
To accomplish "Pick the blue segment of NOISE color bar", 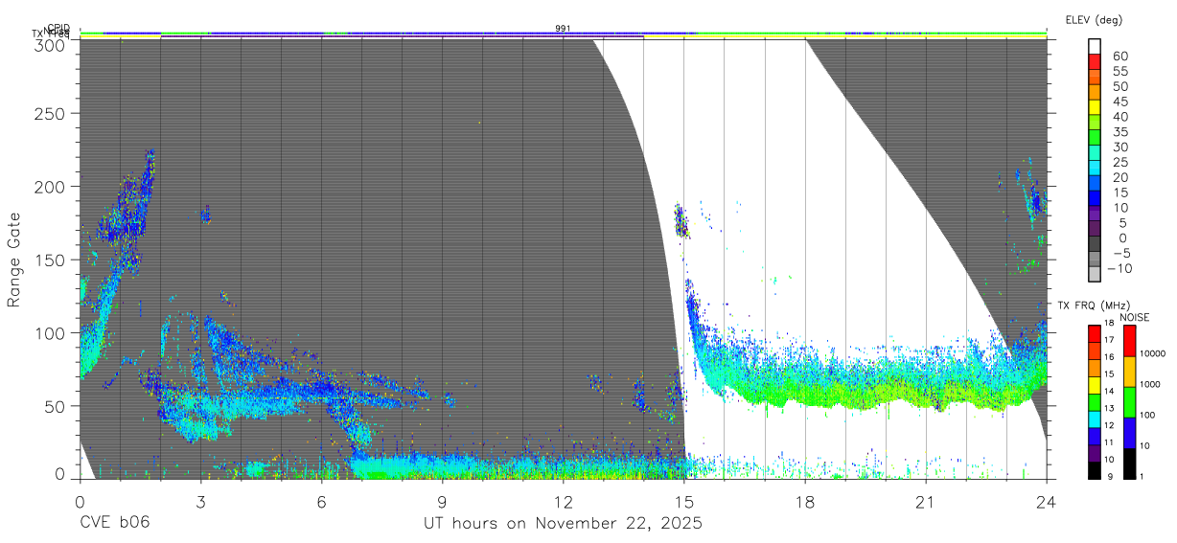I will point(1128,433).
